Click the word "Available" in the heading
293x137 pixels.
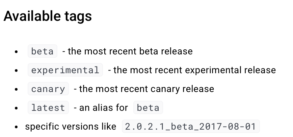(x=32, y=16)
